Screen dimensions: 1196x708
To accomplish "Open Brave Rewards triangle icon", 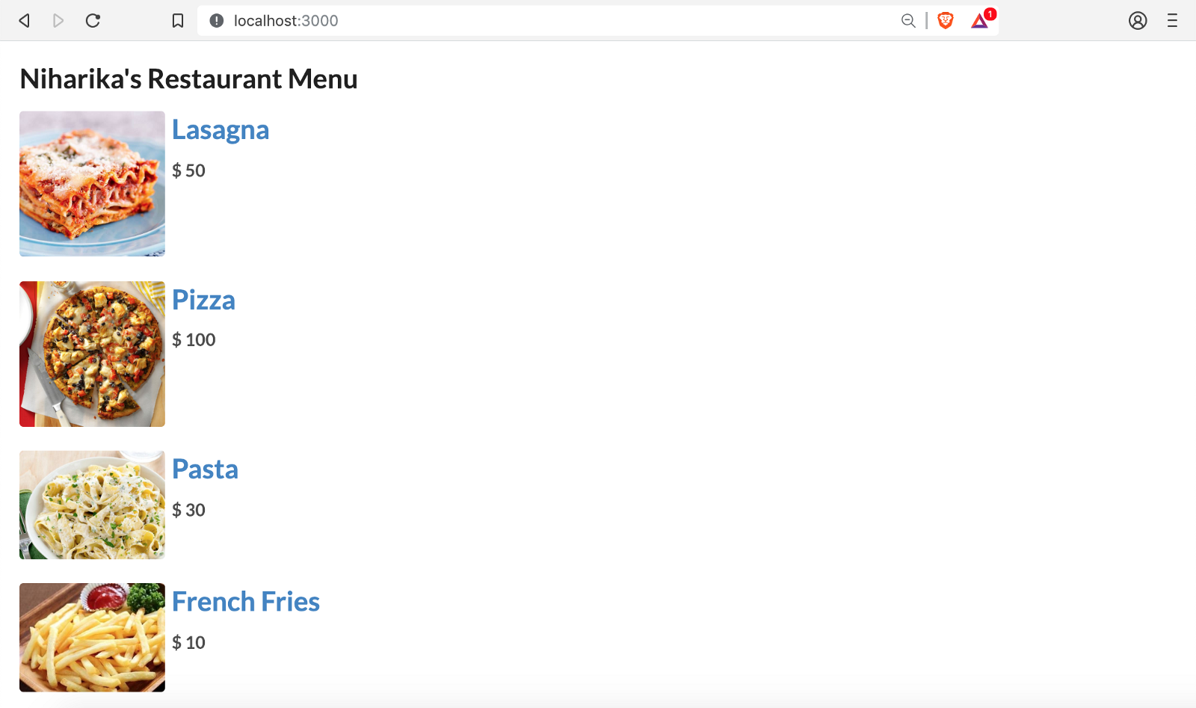I will click(980, 21).
